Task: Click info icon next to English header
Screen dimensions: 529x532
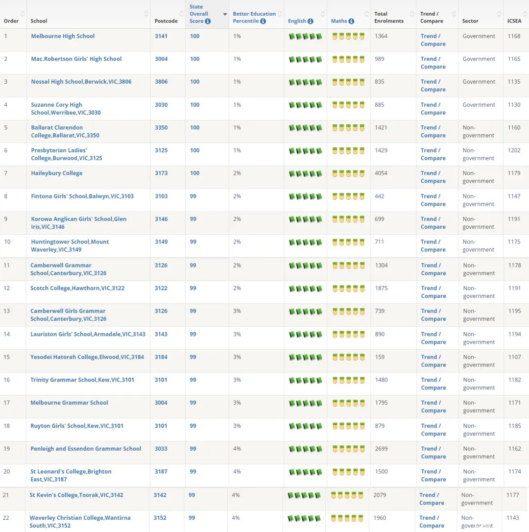Action: [311, 21]
